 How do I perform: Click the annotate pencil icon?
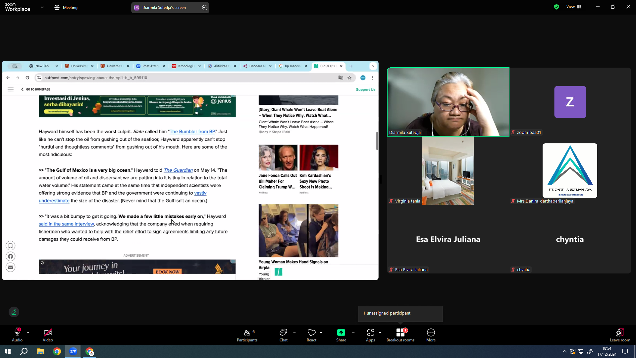coord(14,312)
